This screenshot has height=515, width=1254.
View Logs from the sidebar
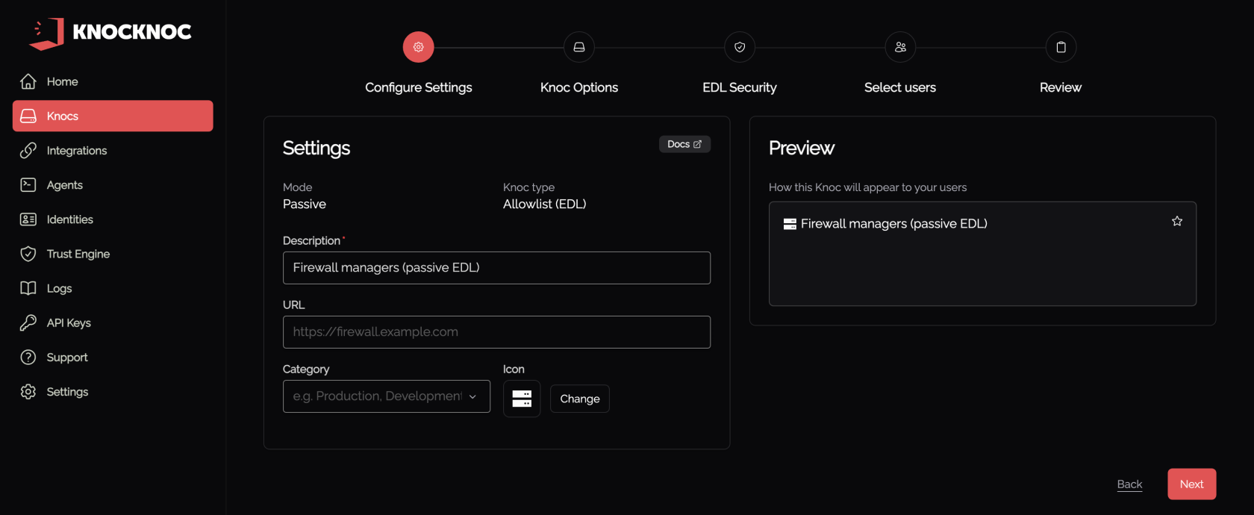coord(113,288)
